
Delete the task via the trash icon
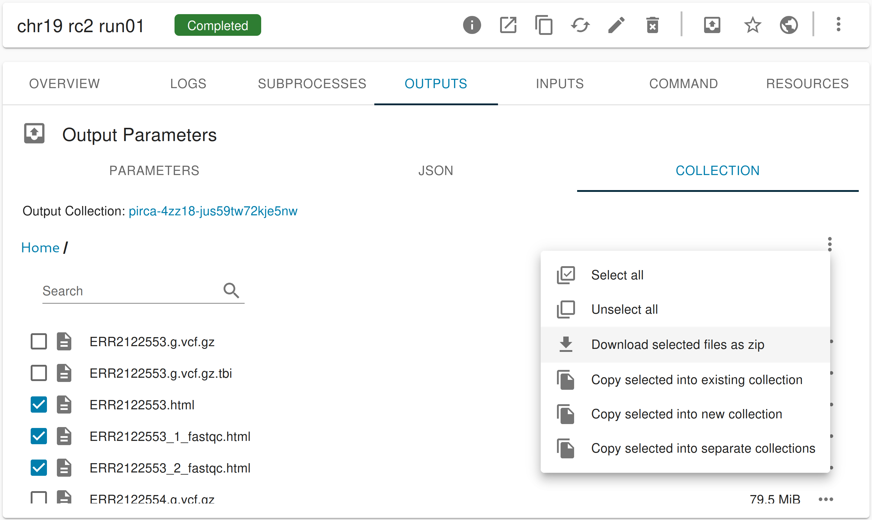click(652, 25)
